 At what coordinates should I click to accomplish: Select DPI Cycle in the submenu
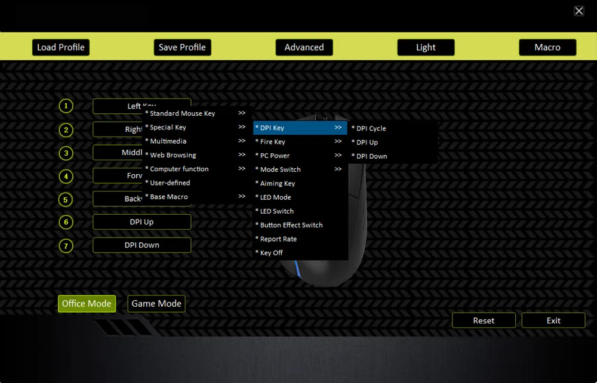(393, 128)
